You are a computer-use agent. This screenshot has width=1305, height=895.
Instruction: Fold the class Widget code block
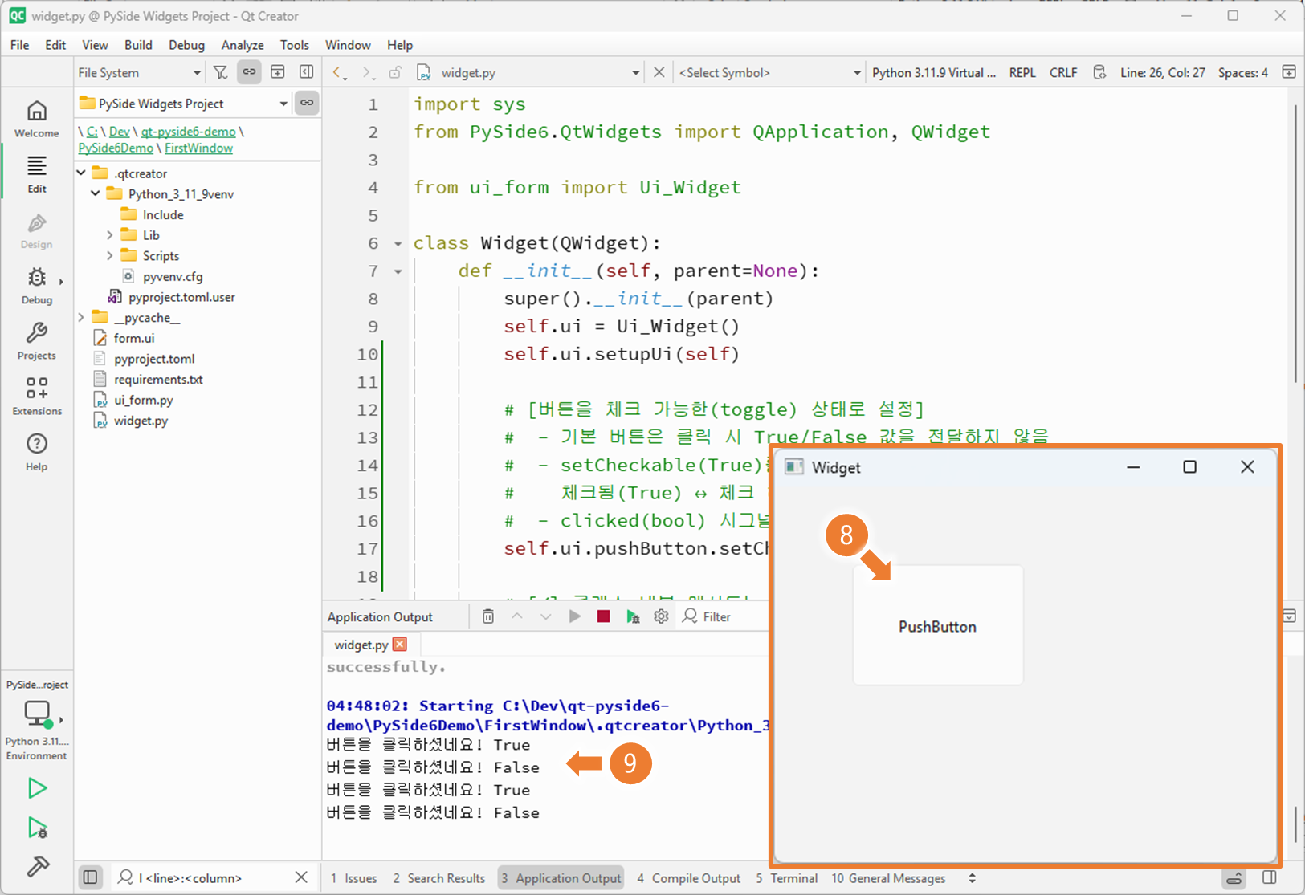(398, 243)
